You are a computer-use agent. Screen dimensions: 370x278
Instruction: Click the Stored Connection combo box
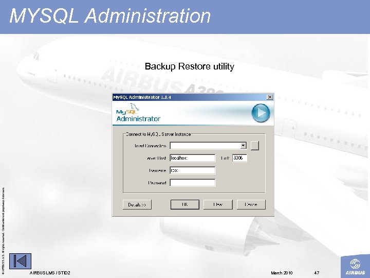pyautogui.click(x=208, y=145)
